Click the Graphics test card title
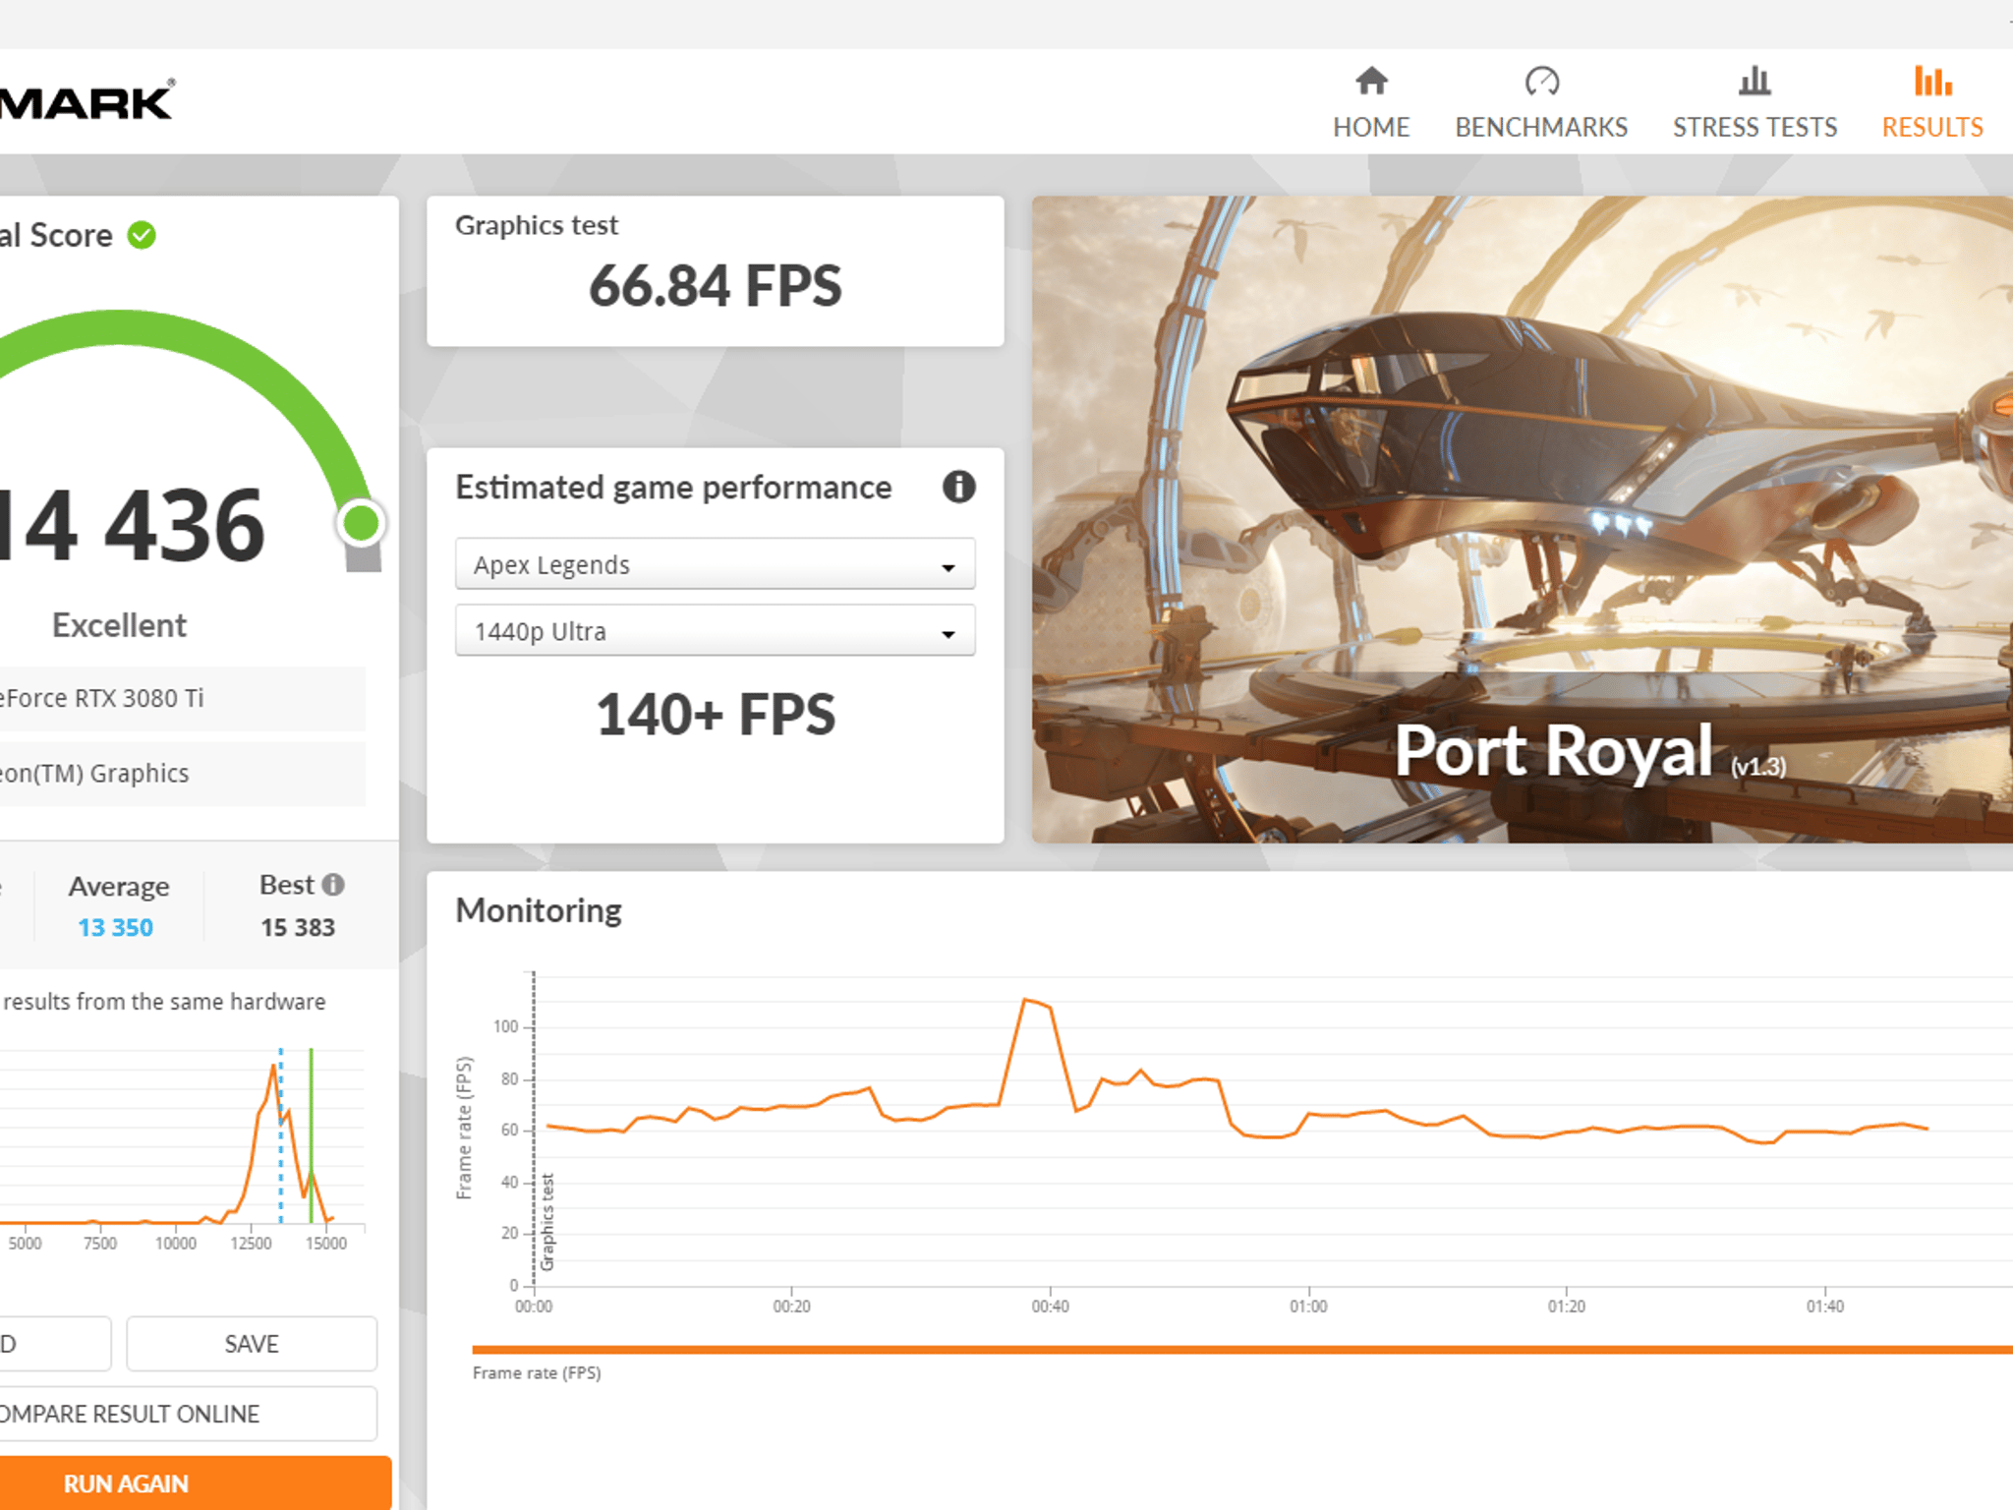The width and height of the screenshot is (2013, 1510). (537, 225)
